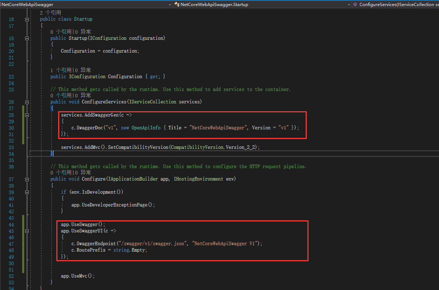This screenshot has height=290, width=439.
Task: Click the comment on line 36
Action: point(178,167)
